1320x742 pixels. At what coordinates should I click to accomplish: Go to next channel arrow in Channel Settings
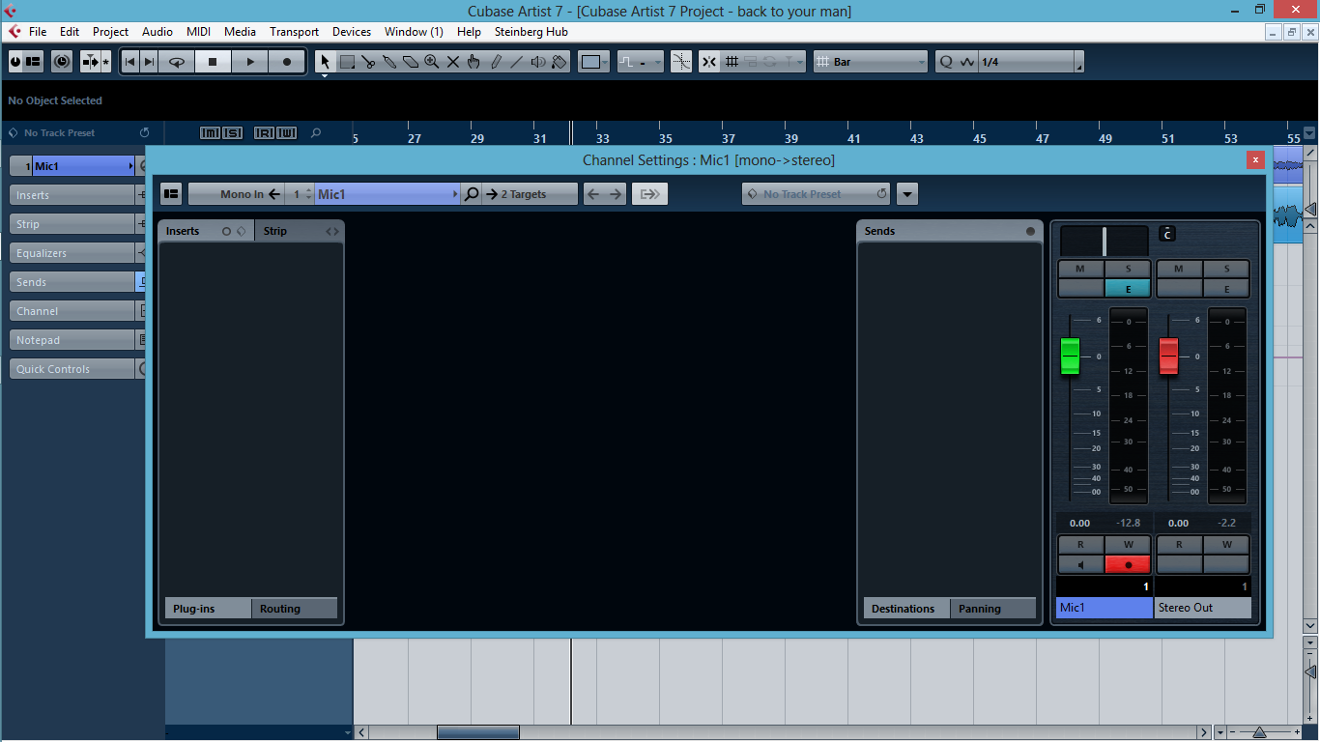pyautogui.click(x=616, y=194)
